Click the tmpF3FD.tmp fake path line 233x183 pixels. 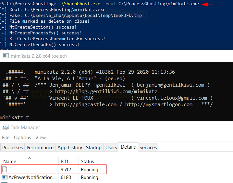(71, 15)
